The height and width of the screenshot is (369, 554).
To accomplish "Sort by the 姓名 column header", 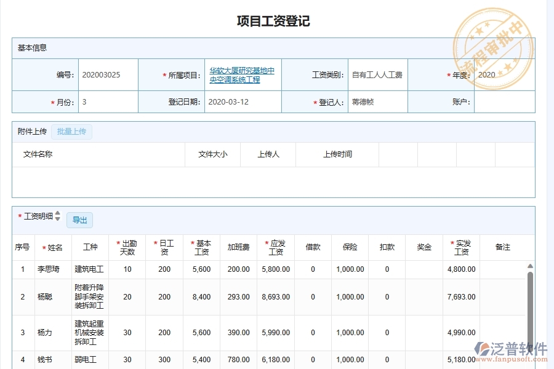I will tap(53, 247).
